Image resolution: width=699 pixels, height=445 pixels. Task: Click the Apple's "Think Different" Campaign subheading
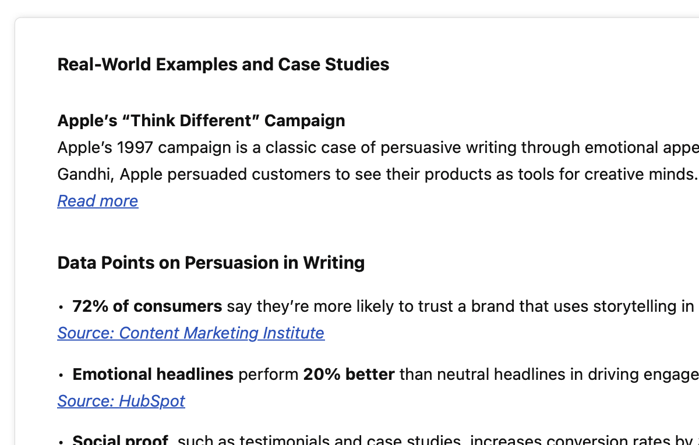coord(201,120)
